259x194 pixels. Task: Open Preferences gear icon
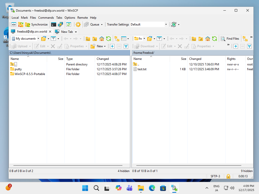point(78,25)
